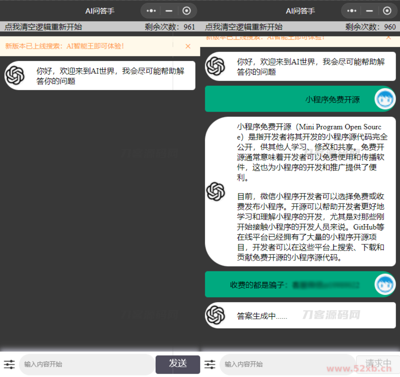Tap the user avatar on the 收费的都是骗子 bubble
Image resolution: width=400 pixels, height=377 pixels.
pyautogui.click(x=384, y=284)
